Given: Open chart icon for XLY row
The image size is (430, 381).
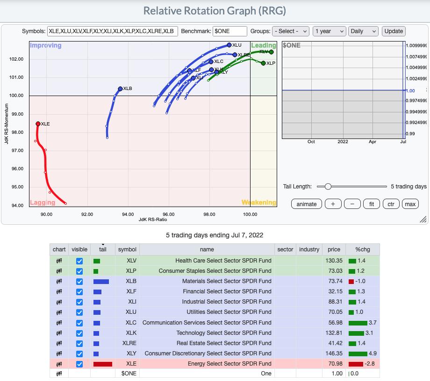Looking at the screenshot, I should pos(59,353).
